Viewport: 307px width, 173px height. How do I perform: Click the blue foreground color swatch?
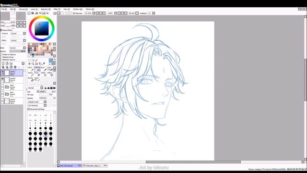(x=51, y=60)
